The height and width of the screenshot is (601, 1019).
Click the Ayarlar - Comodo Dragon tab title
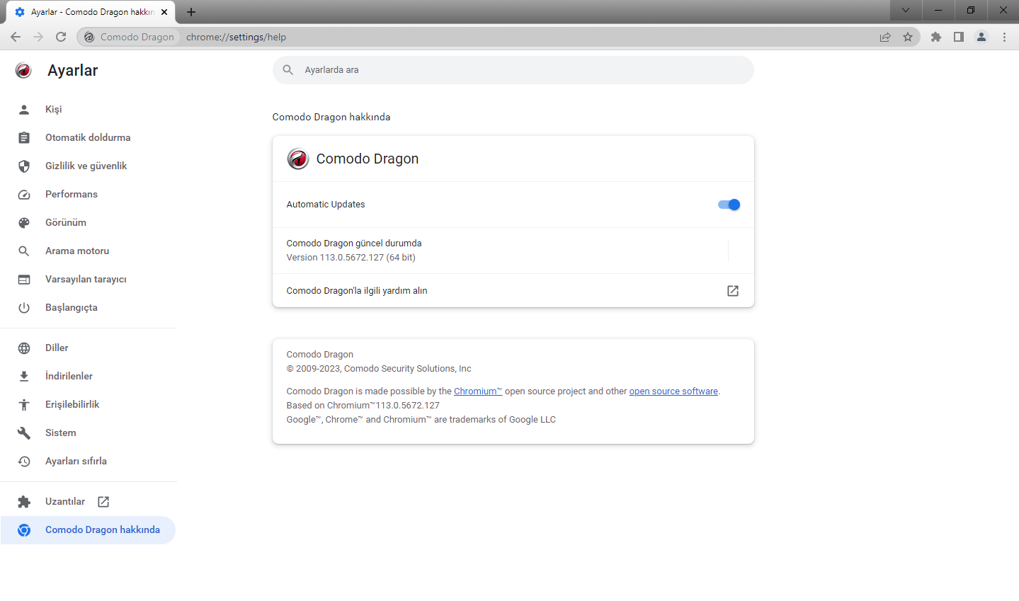click(92, 12)
